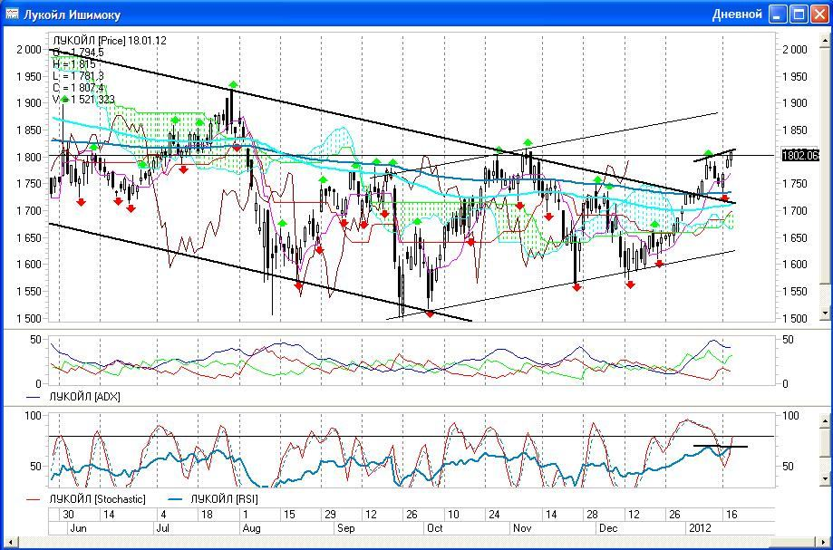Viewport: 833px width, 550px height.
Task: Click the H = 1 815 high value
Action: (74, 63)
